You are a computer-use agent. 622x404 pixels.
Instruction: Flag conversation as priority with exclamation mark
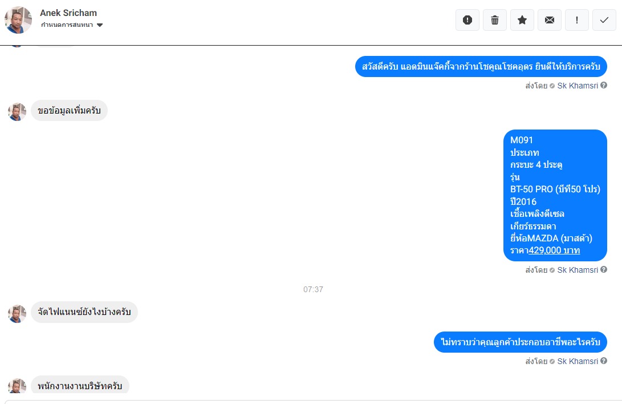coord(577,20)
